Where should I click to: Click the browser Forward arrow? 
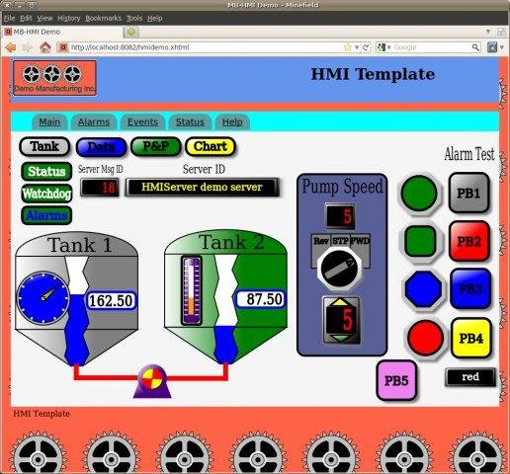27,47
